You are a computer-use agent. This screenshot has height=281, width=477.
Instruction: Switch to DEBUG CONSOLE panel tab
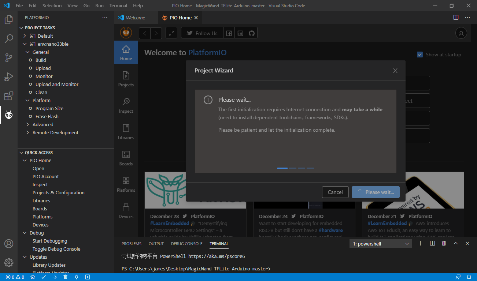coord(186,244)
